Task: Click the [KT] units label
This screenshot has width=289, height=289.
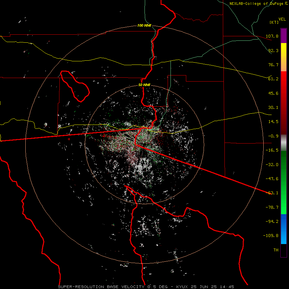Action: pyautogui.click(x=274, y=22)
